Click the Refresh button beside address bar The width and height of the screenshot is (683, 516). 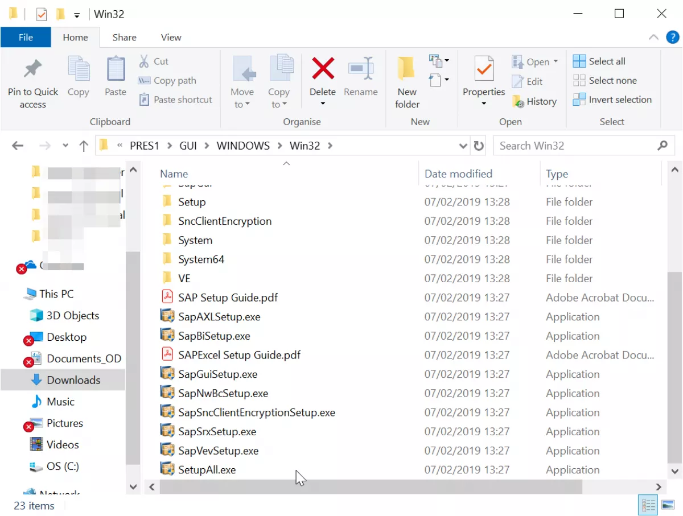479,146
